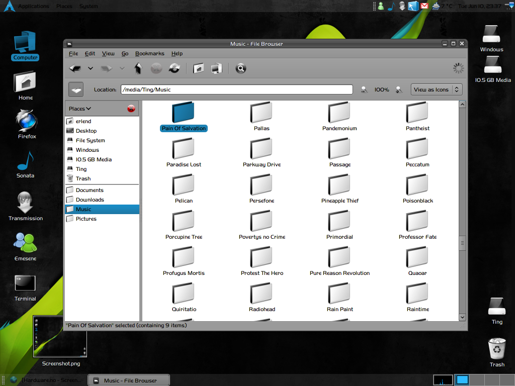Select the Pain Of Salvation folder
Viewport: 515px width, 386px height.
[184, 117]
